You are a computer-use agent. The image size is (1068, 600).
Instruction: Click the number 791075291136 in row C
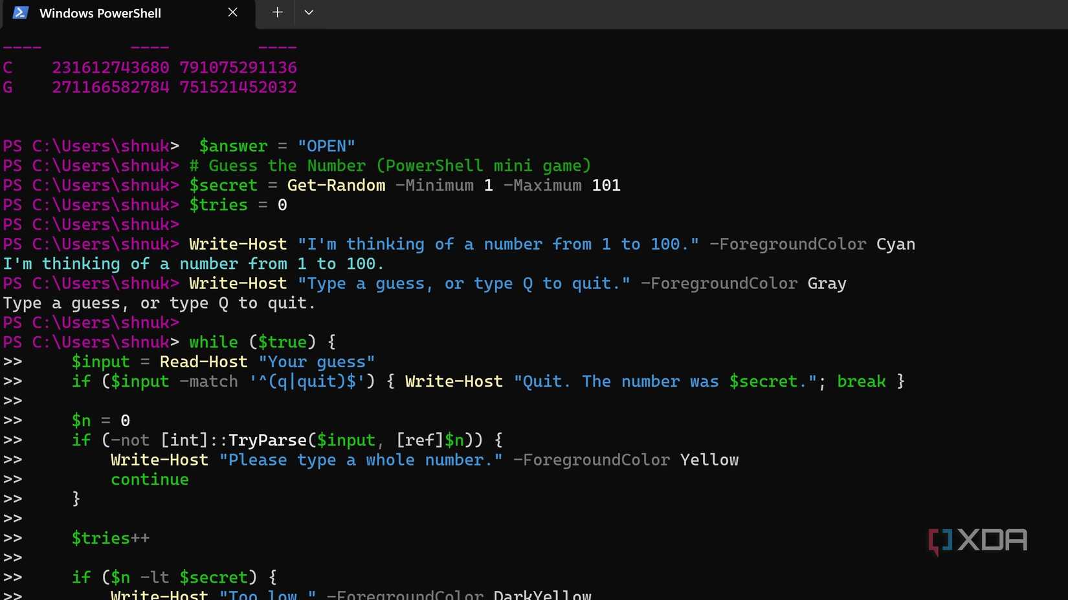[x=238, y=67]
